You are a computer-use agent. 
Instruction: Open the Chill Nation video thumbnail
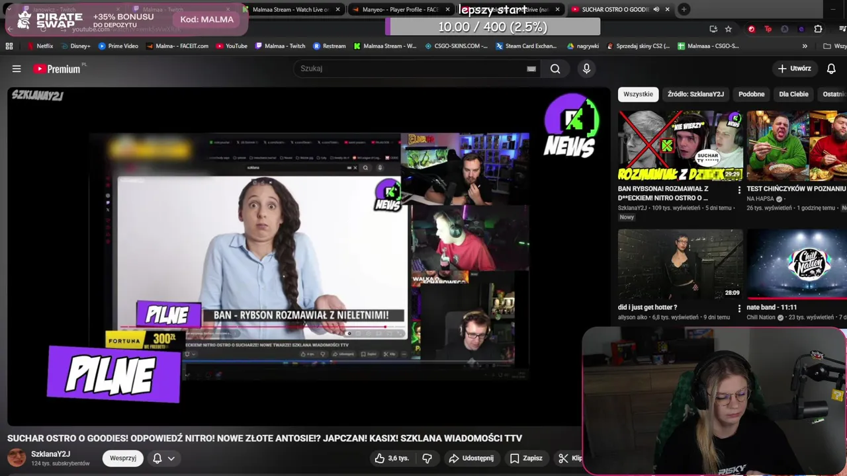pos(797,264)
